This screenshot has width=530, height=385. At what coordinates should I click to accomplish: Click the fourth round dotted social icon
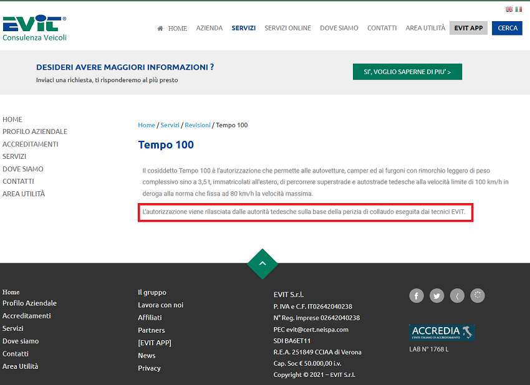pyautogui.click(x=478, y=295)
